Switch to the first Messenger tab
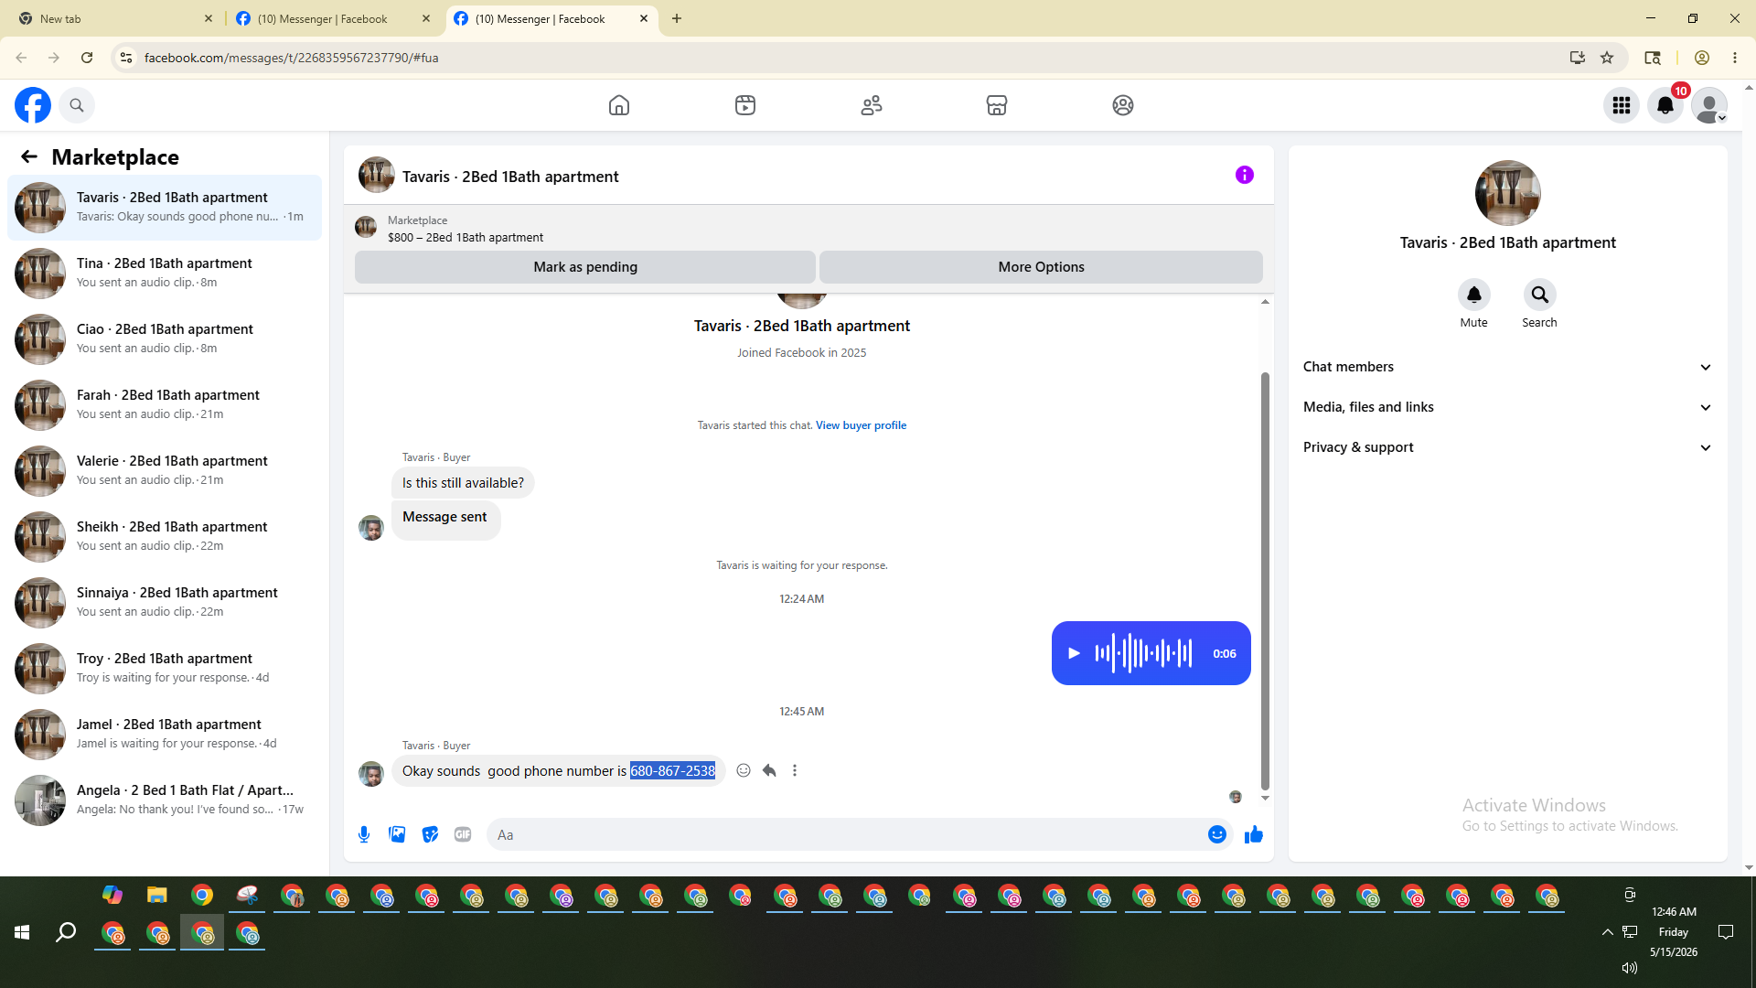This screenshot has width=1756, height=988. 332,18
